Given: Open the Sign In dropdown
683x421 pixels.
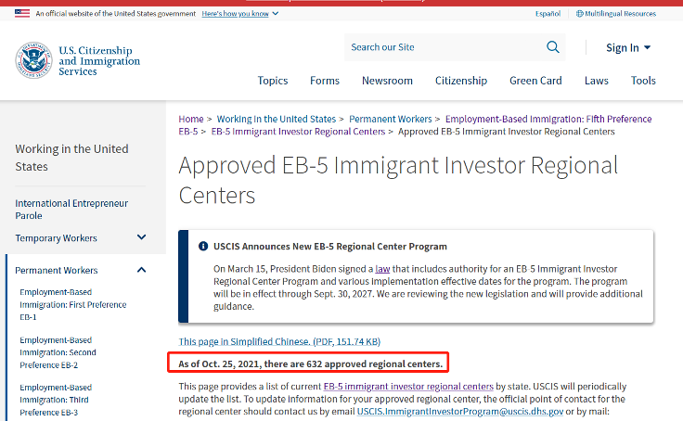Looking at the screenshot, I should click(628, 47).
